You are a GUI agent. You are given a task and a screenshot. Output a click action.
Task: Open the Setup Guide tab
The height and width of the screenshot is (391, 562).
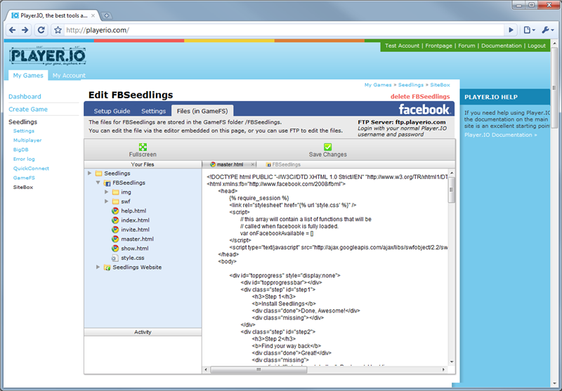[112, 111]
